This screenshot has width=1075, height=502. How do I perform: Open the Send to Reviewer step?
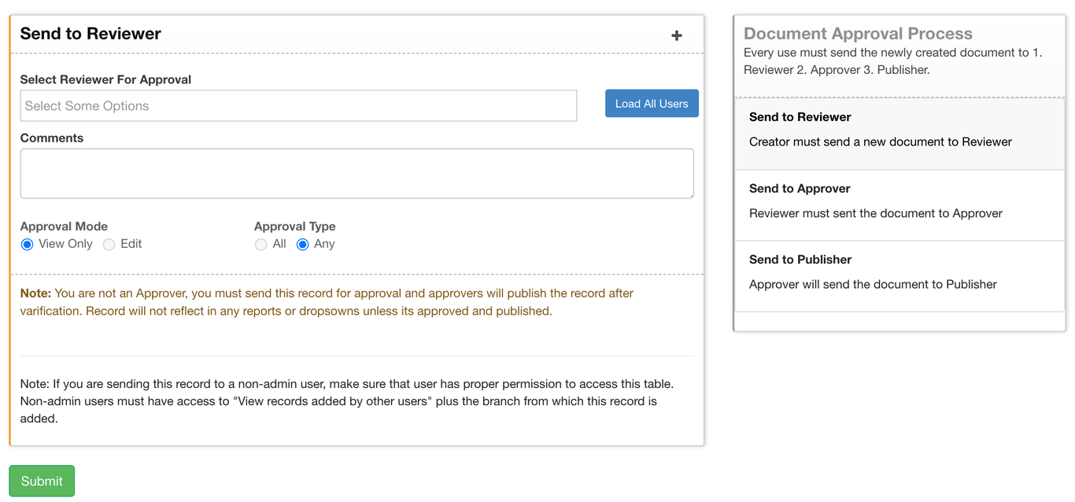tap(900, 134)
